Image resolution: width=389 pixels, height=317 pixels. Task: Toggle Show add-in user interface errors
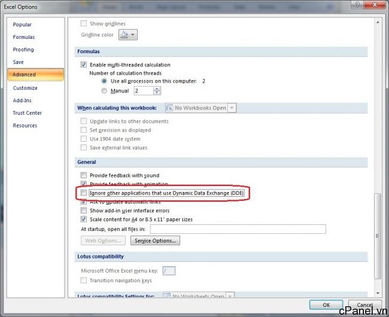coord(84,211)
